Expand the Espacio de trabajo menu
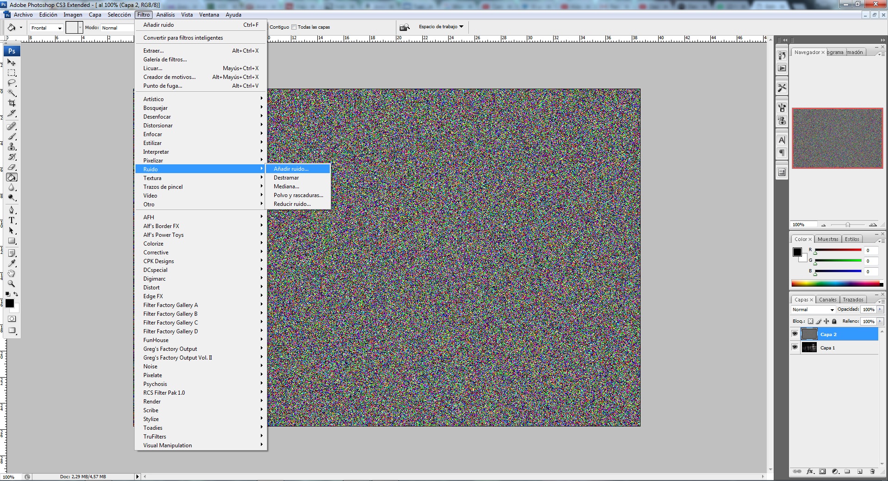Image resolution: width=888 pixels, height=481 pixels. pyautogui.click(x=441, y=27)
